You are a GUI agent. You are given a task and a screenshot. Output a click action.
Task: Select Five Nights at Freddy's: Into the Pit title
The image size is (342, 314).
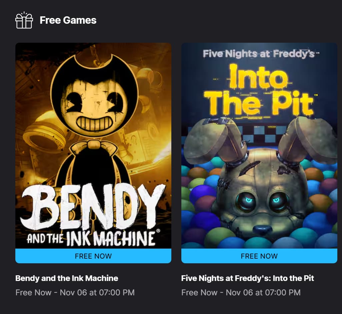(248, 278)
